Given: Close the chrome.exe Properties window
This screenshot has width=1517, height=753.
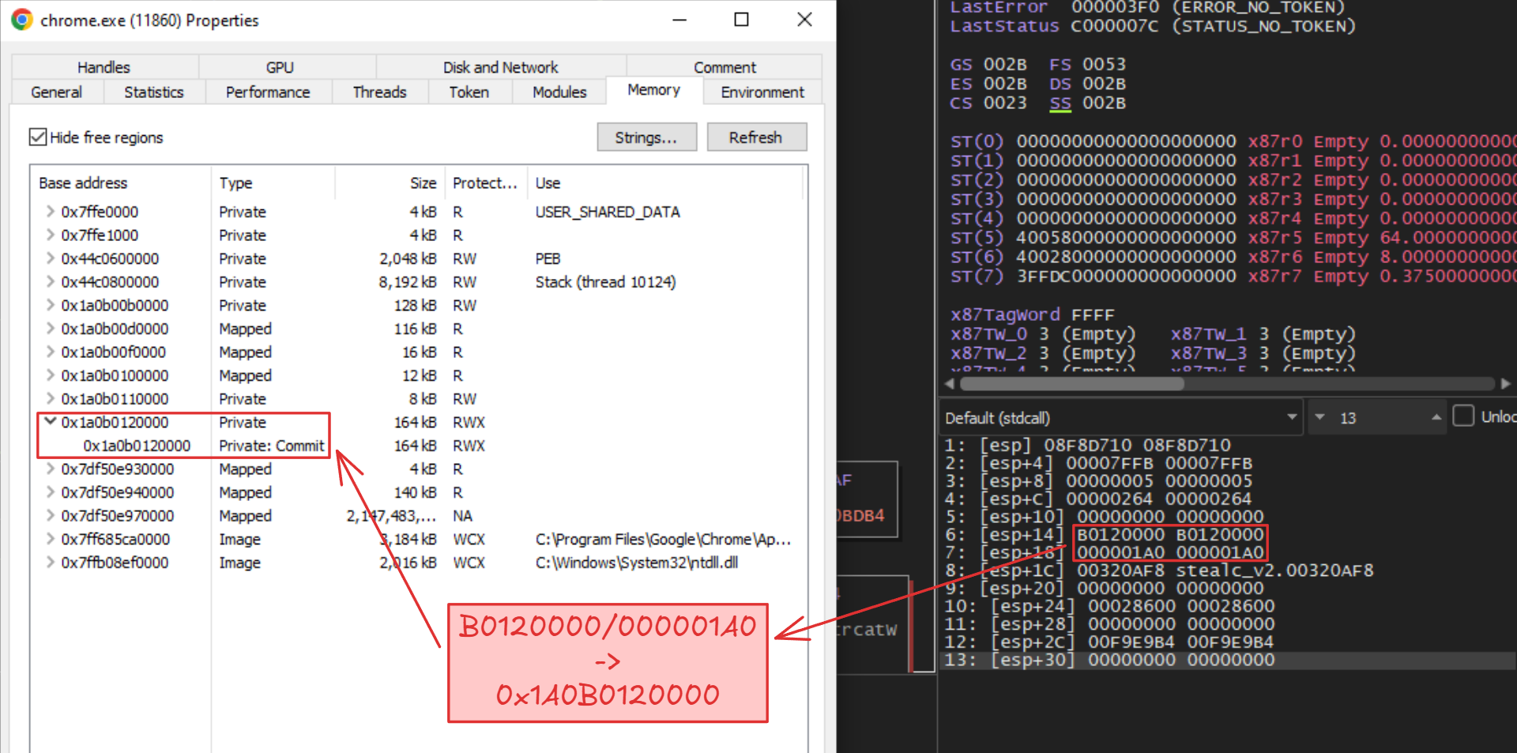Looking at the screenshot, I should [804, 20].
